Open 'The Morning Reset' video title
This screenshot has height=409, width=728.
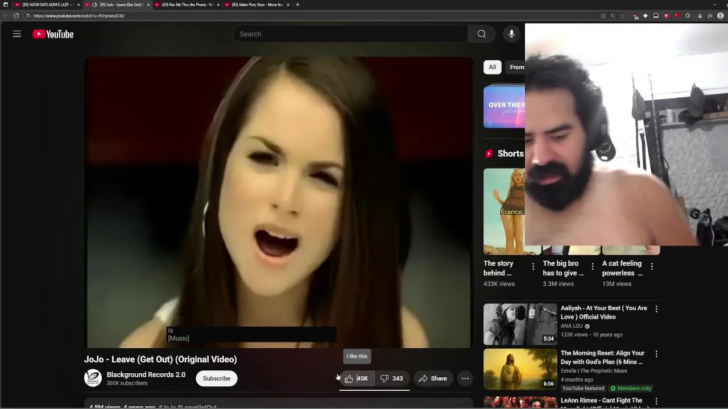(x=602, y=357)
